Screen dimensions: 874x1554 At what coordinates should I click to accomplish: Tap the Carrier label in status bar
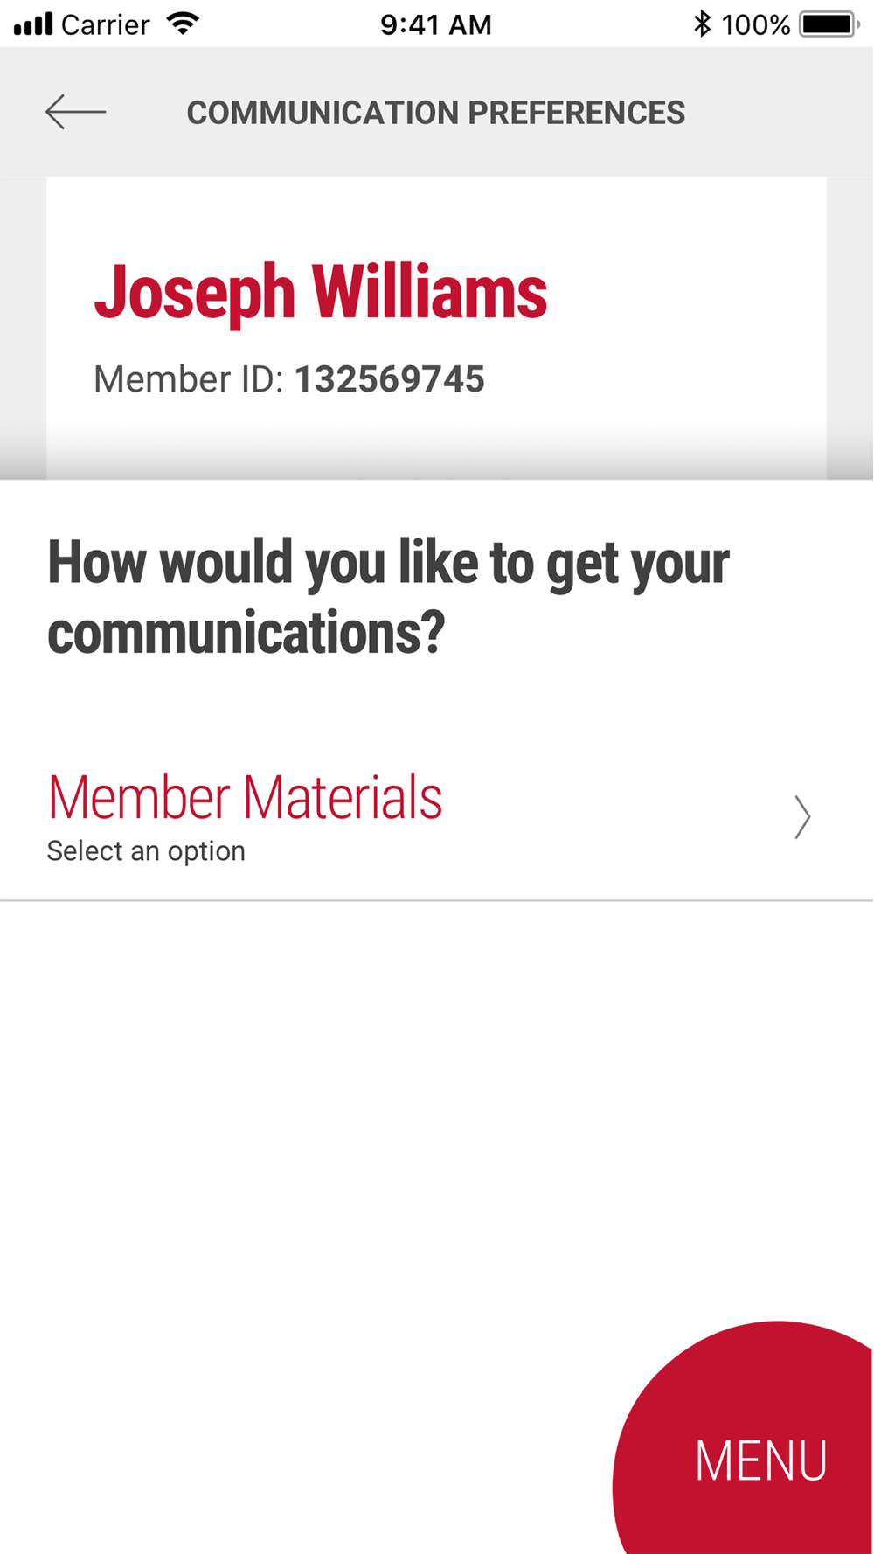tap(106, 24)
